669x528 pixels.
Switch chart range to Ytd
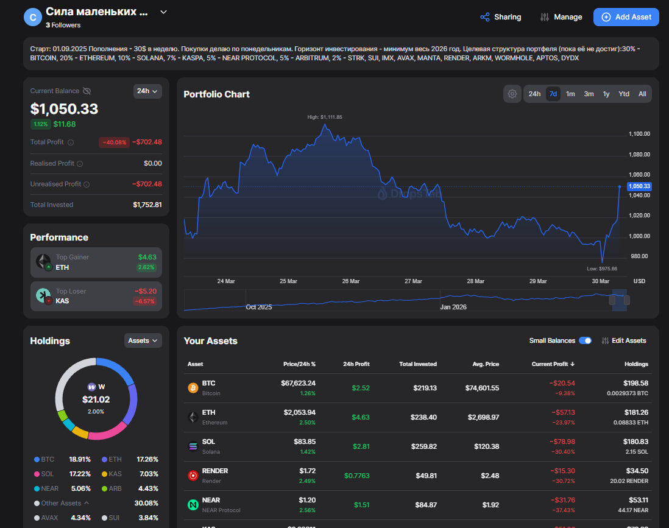point(624,94)
